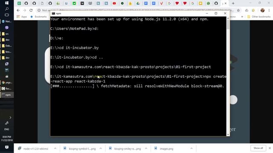The height and width of the screenshot is (153, 273).
Task: Switch to the 'Not...' taskbar application
Action: [x=7, y=21]
